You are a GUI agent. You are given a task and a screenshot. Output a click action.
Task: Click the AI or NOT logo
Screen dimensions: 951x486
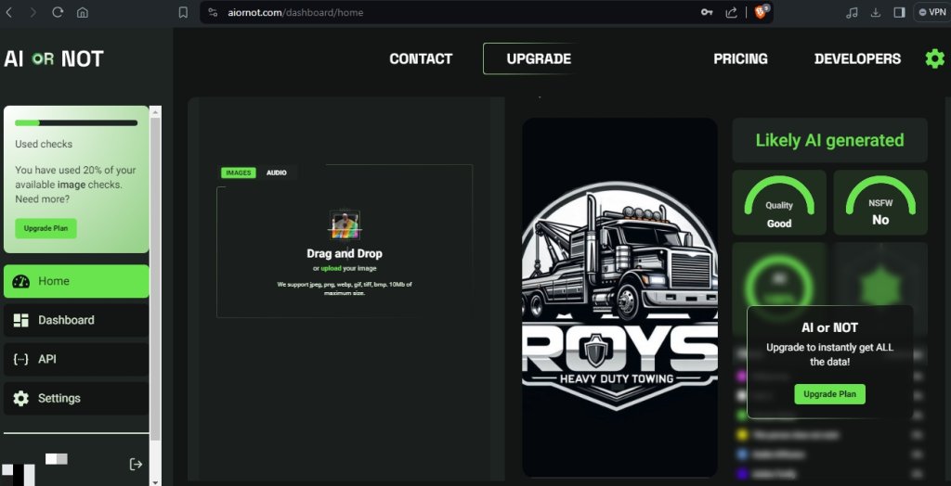54,58
